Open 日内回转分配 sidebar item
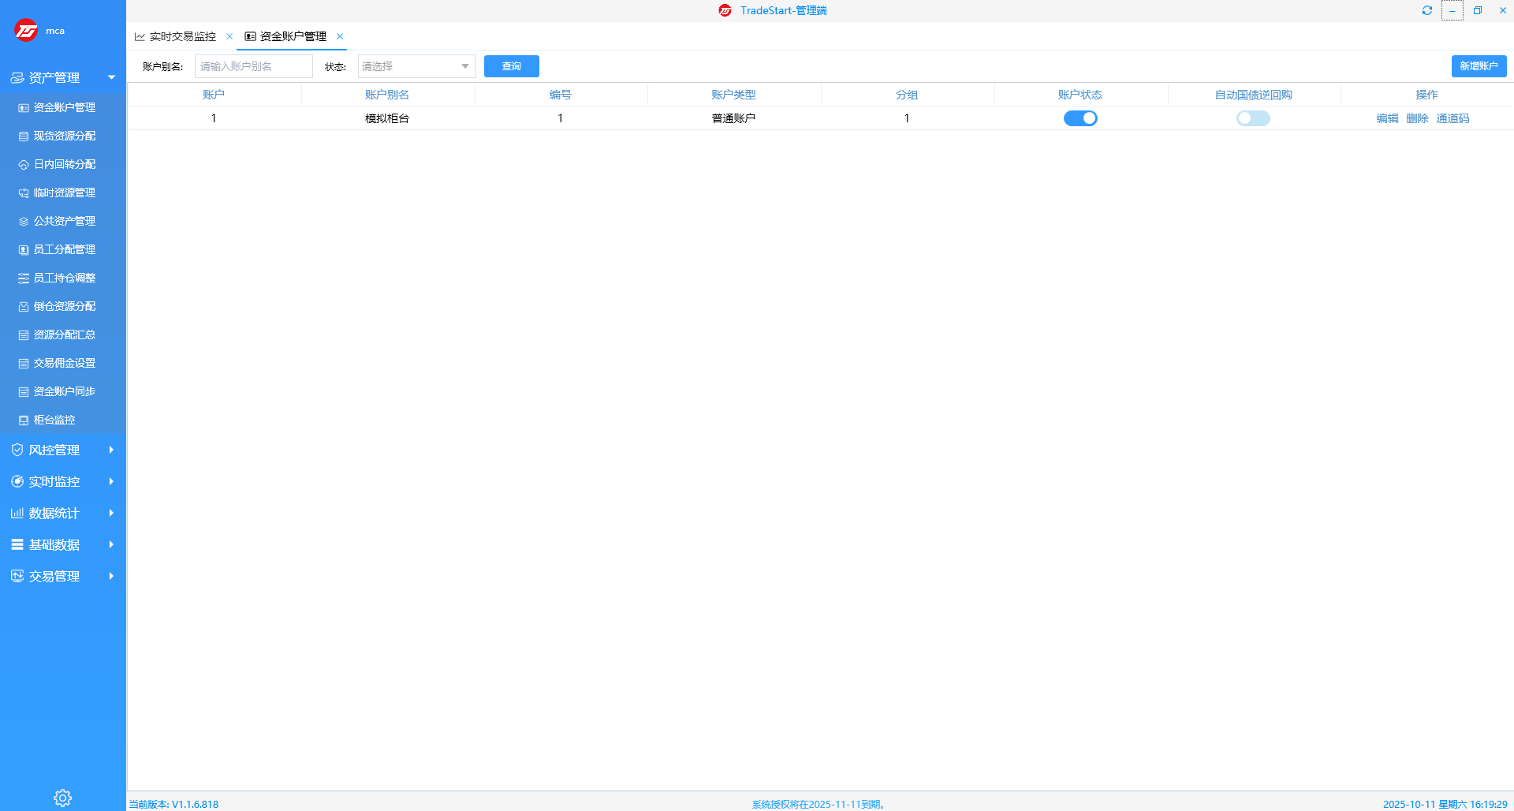The width and height of the screenshot is (1514, 811). point(63,164)
